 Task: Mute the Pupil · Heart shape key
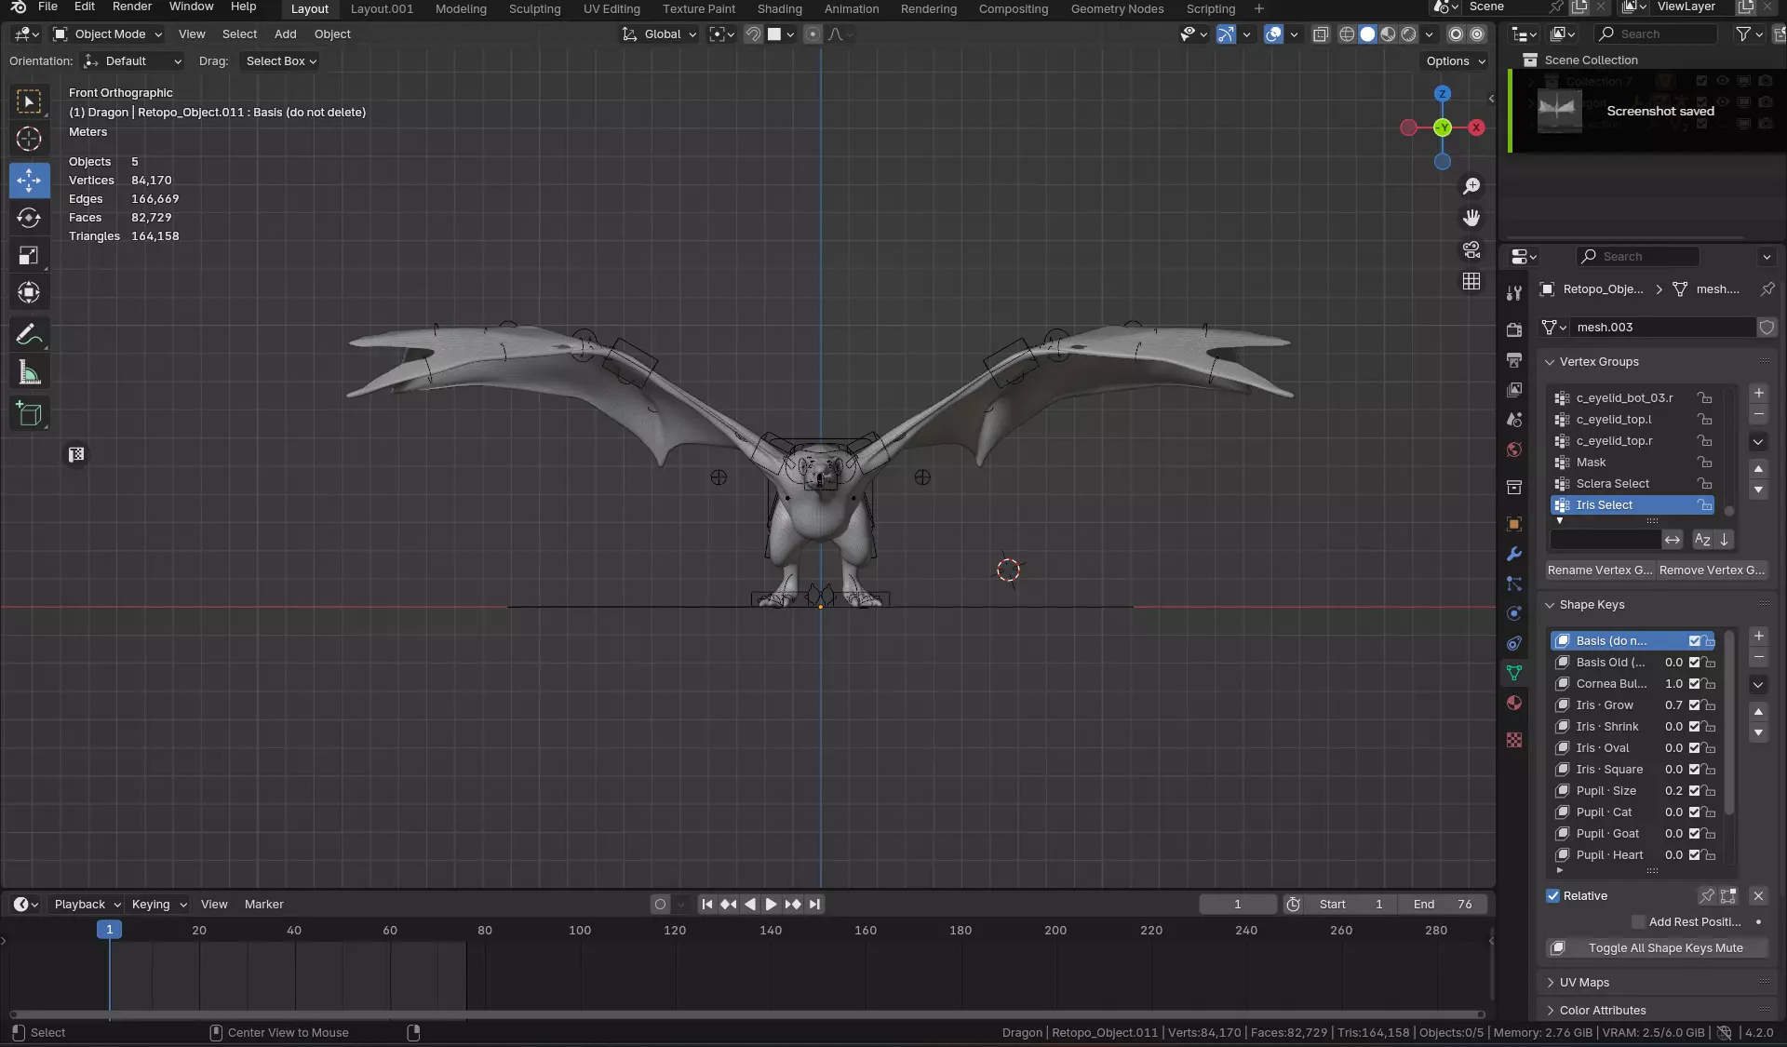pyautogui.click(x=1695, y=855)
